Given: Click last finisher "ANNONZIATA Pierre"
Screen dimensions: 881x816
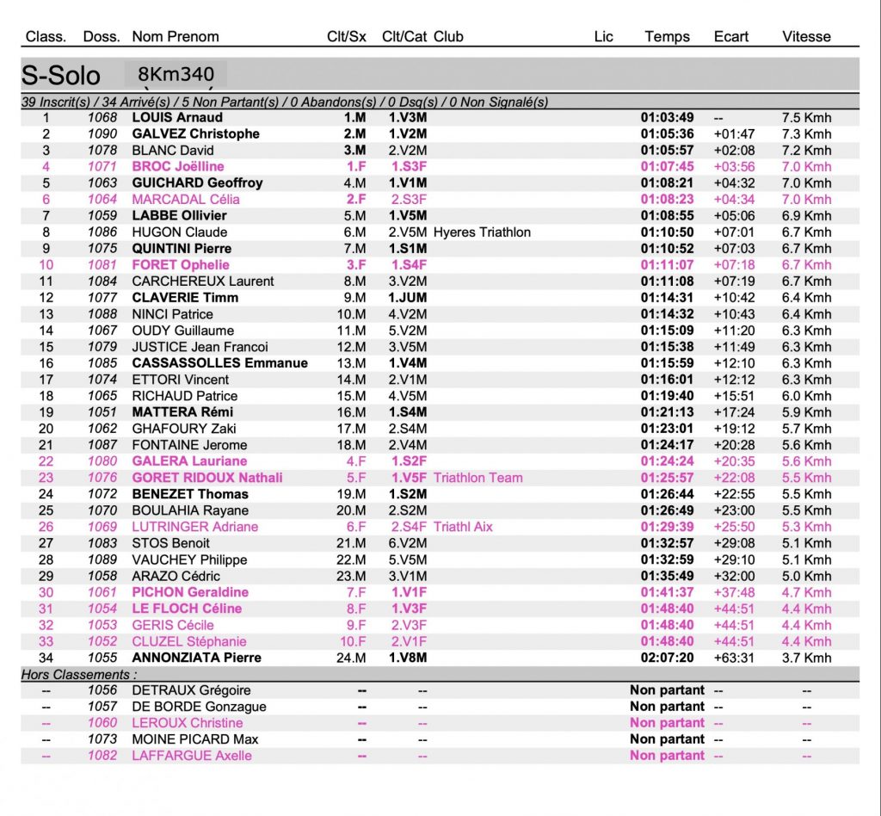Looking at the screenshot, I should click(197, 658).
